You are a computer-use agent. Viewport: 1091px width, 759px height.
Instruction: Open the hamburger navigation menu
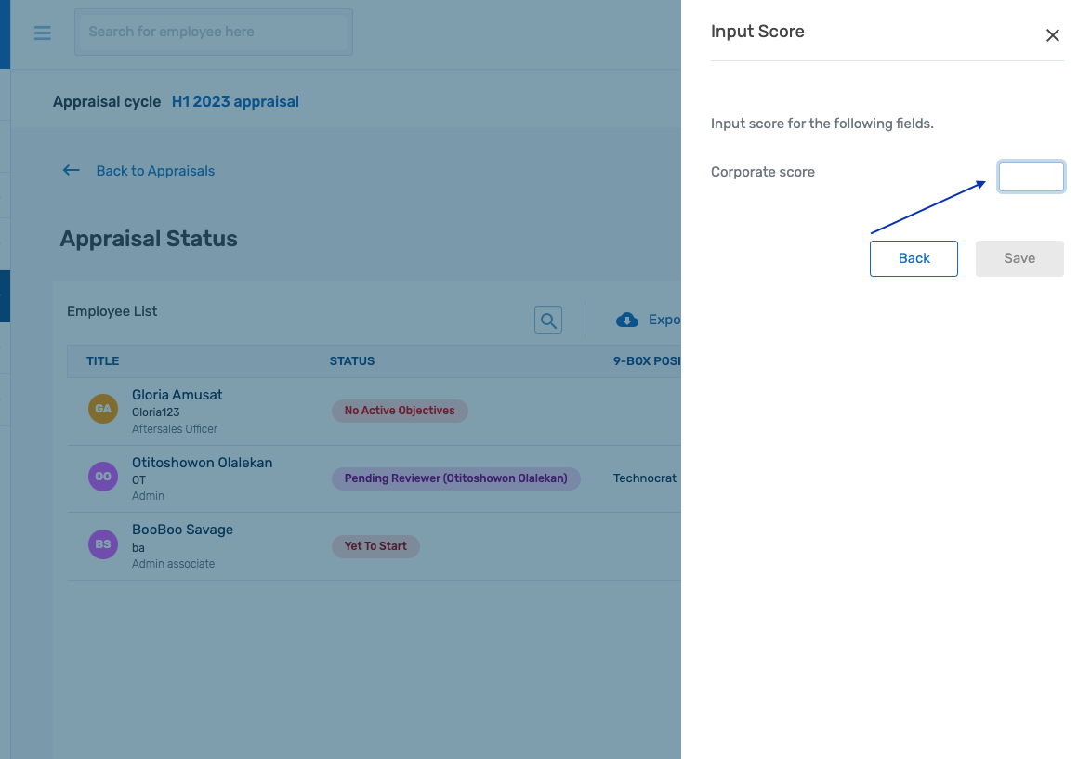[42, 33]
